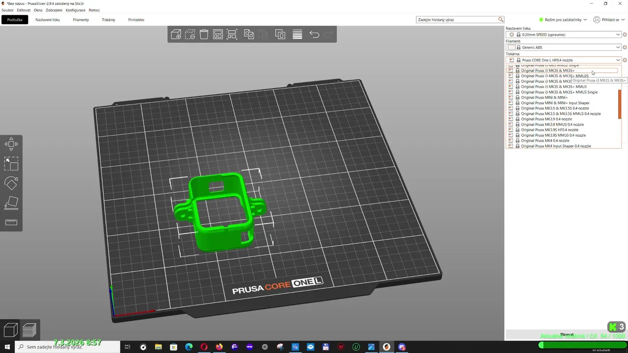Open Windows Start menu
This screenshot has width=628, height=353.
[7, 347]
